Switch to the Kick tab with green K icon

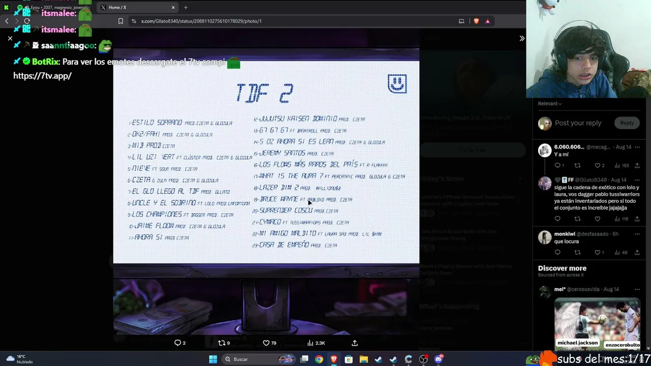pos(7,7)
